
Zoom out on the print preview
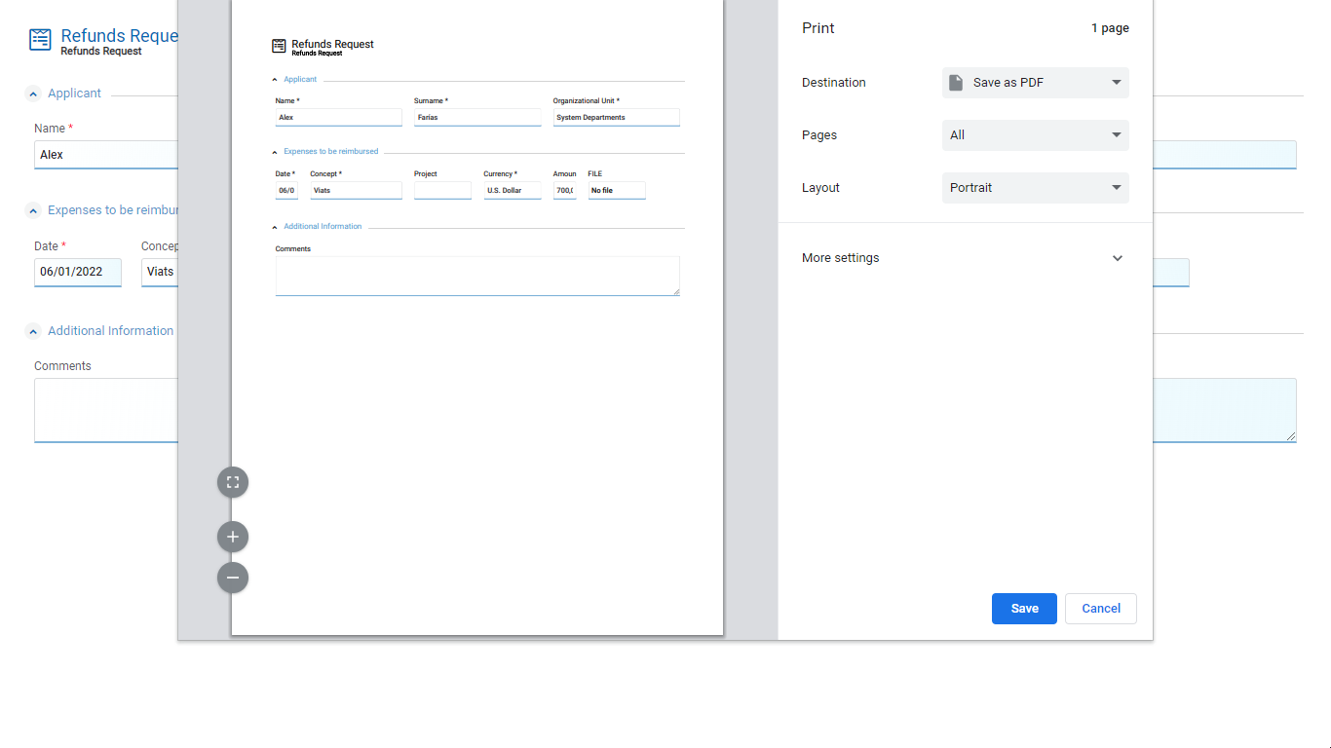click(233, 578)
